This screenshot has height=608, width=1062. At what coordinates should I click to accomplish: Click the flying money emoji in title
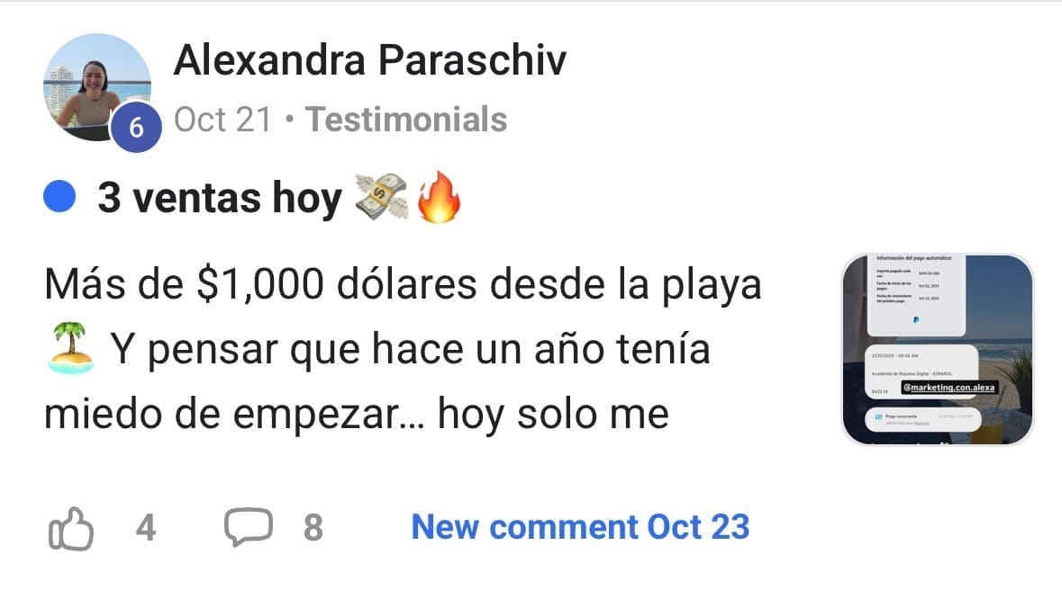(x=382, y=197)
